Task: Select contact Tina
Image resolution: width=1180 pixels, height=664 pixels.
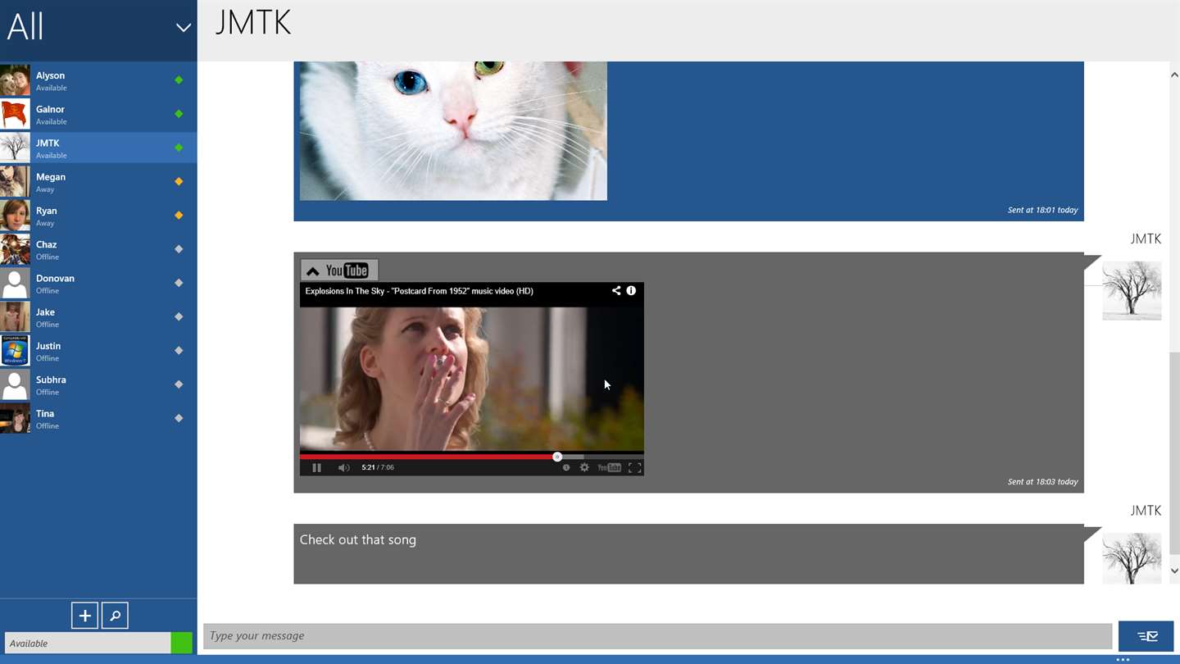Action: pos(98,419)
